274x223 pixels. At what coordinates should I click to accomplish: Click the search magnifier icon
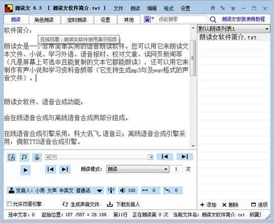pos(213,20)
